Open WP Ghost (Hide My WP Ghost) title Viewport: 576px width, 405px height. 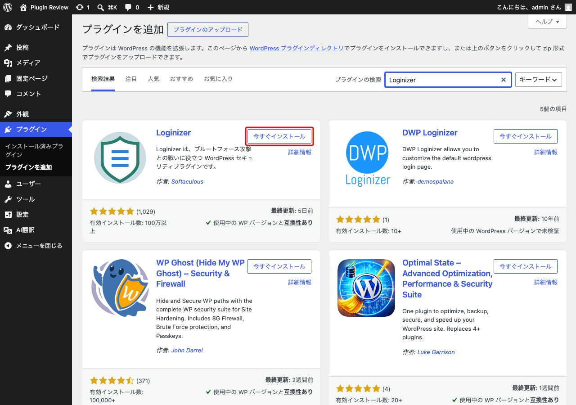[x=200, y=273]
